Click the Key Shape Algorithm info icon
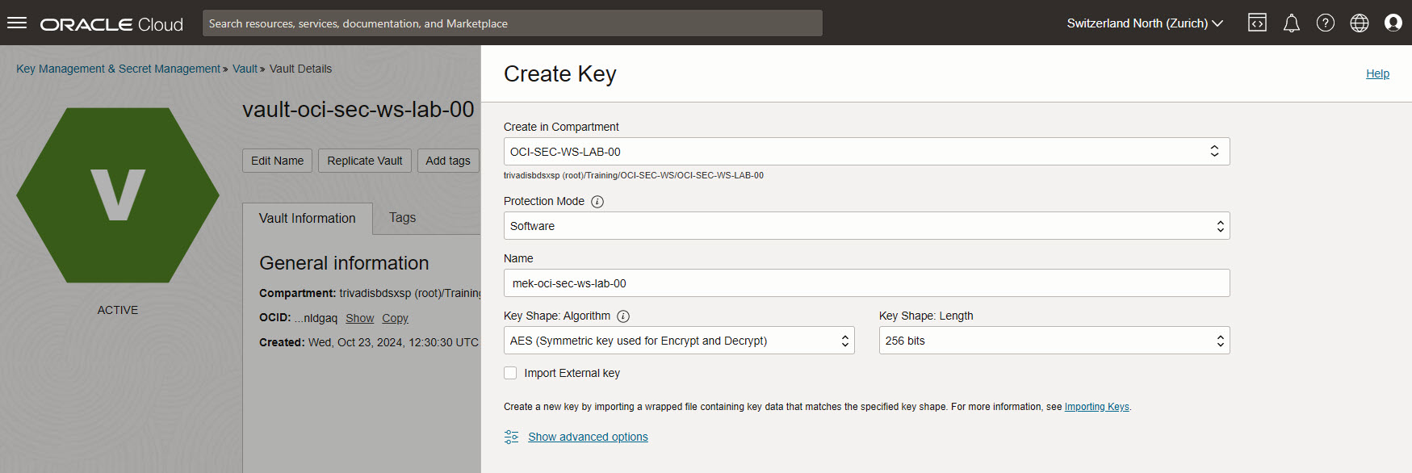 pos(623,316)
